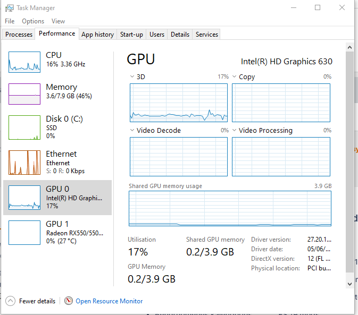Select the Performance tab
The width and height of the screenshot is (358, 315).
[x=57, y=34]
